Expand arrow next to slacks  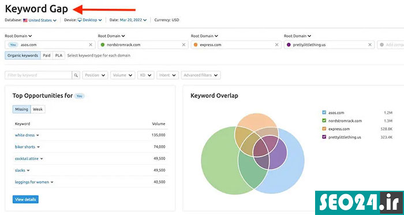click(28, 170)
